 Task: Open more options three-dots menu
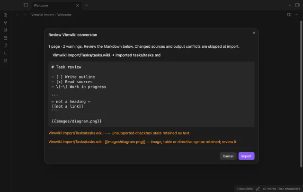(x=296, y=15)
